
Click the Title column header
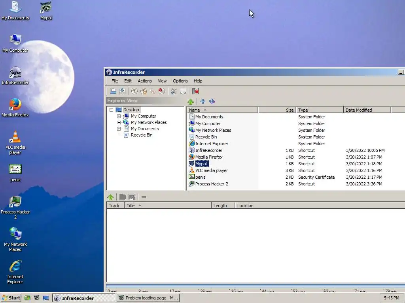coord(168,205)
